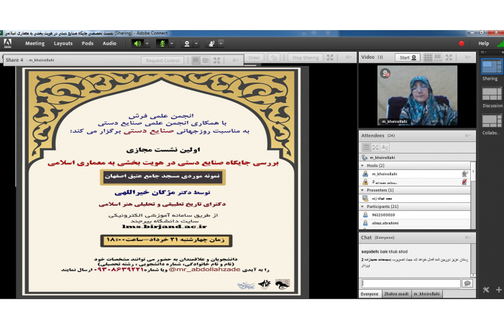This screenshot has height=330, width=504.
Task: Click the red recording indicator
Action: click(x=462, y=44)
